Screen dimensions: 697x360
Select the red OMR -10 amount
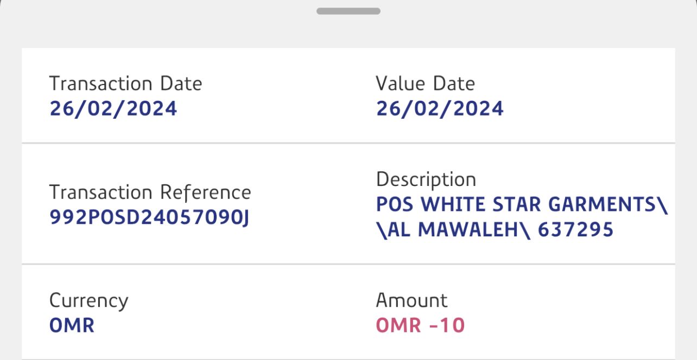coord(420,325)
